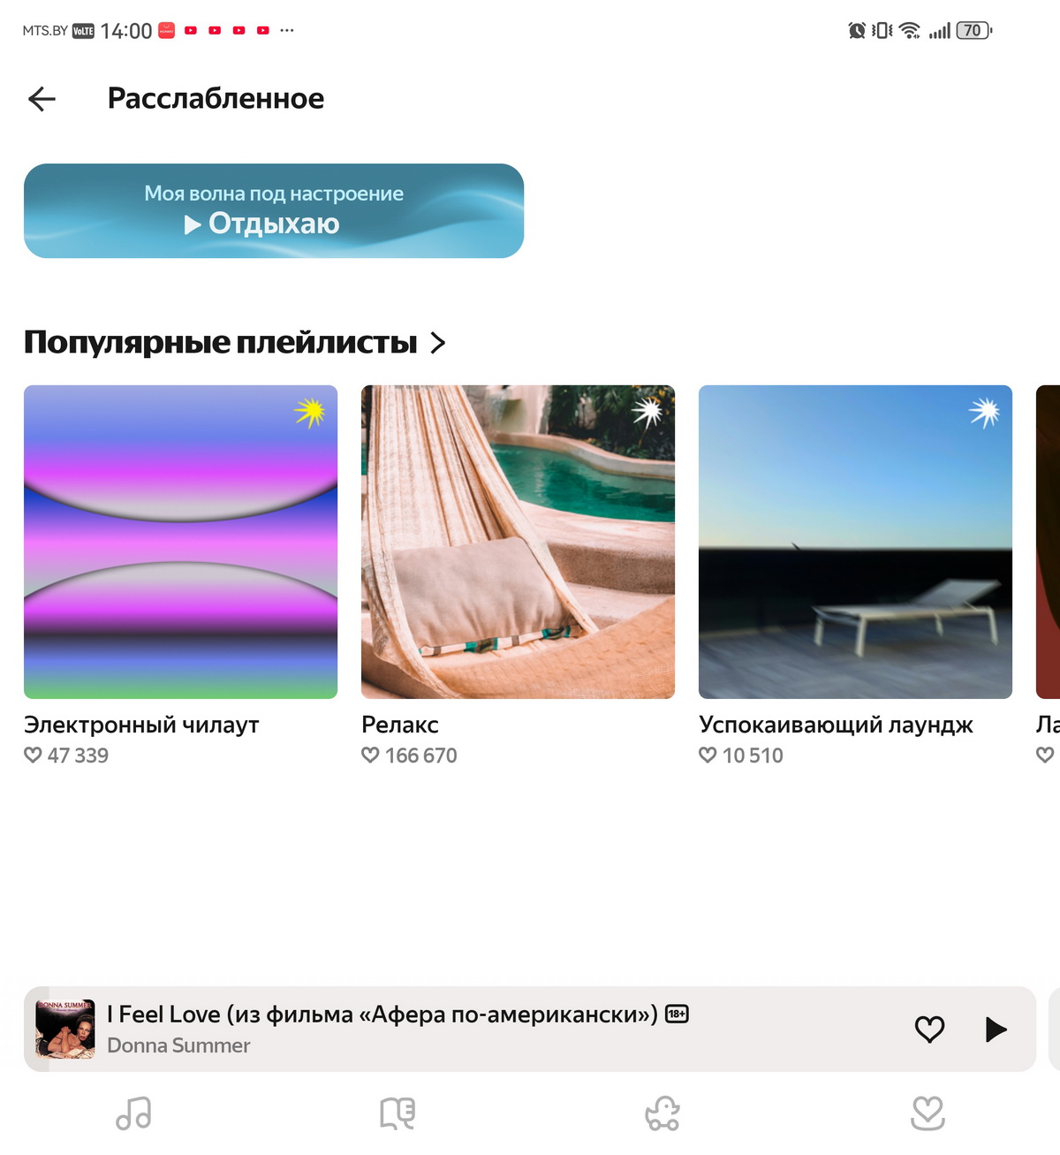Open the Успокаивающий лаундж playlist cover
The height and width of the screenshot is (1155, 1060).
(855, 542)
